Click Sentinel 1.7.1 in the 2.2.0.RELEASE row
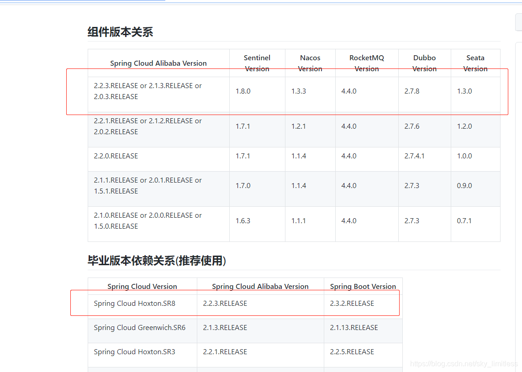 [243, 156]
